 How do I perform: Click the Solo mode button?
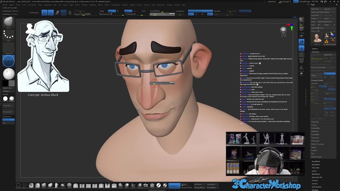(301, 74)
